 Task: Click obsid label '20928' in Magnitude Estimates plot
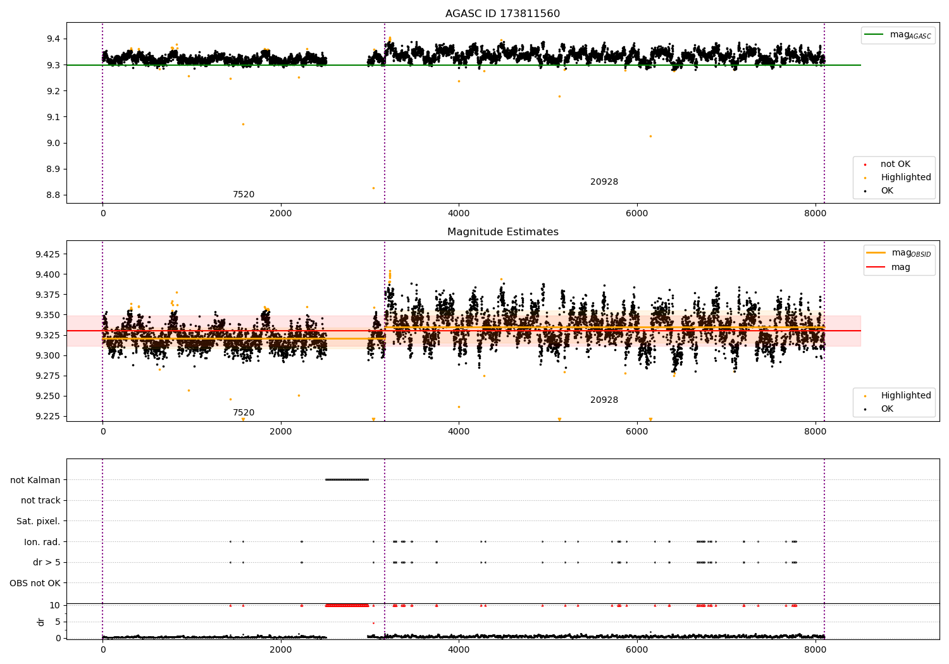[604, 400]
